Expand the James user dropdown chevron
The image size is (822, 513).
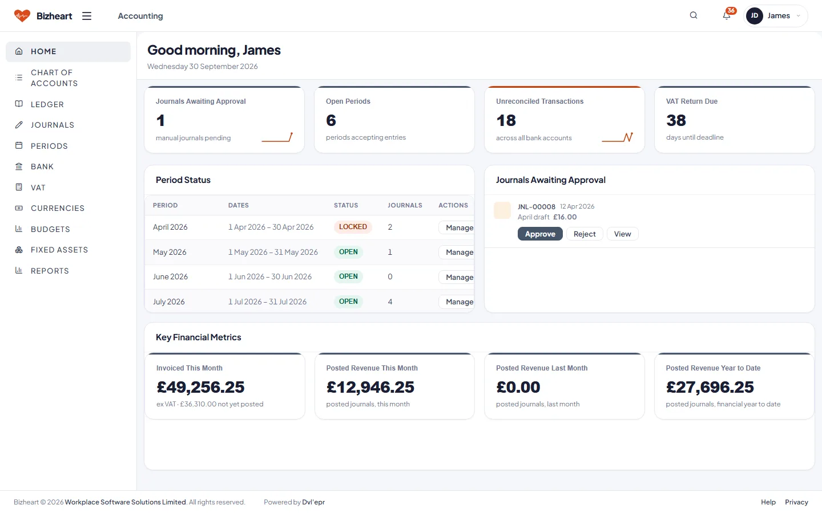[x=798, y=16]
